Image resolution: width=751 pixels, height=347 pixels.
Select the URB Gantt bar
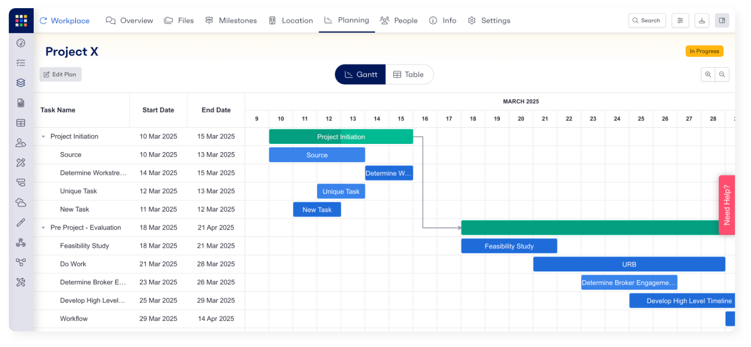coord(629,264)
